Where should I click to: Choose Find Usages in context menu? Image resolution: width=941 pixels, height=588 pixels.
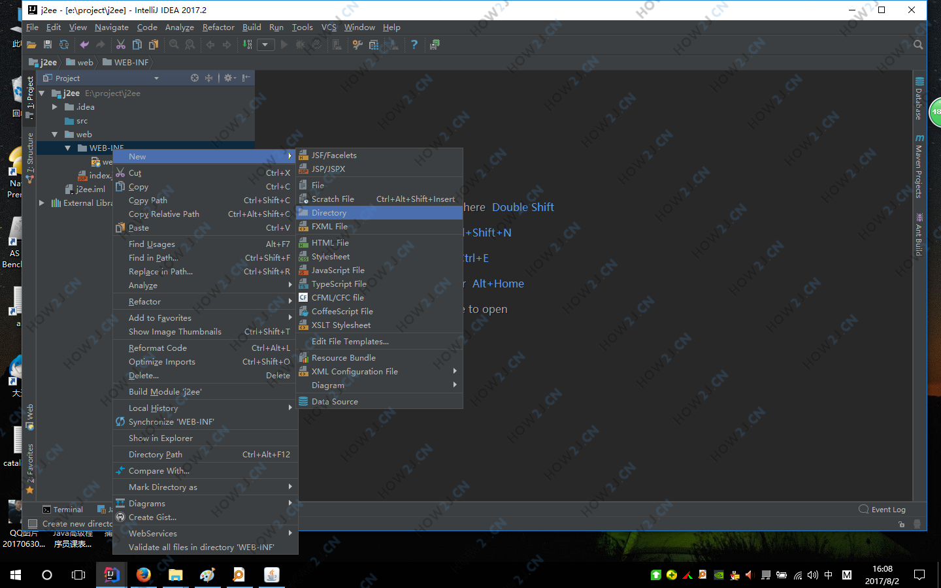tap(205, 244)
